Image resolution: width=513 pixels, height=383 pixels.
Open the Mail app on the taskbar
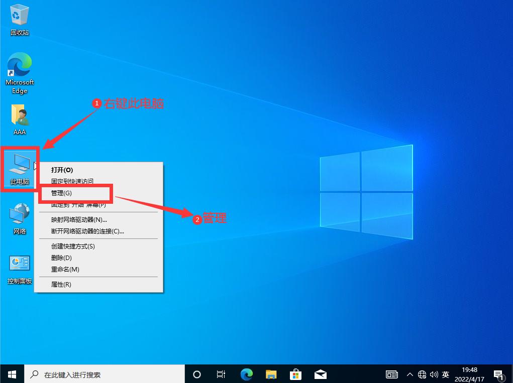pos(321,374)
